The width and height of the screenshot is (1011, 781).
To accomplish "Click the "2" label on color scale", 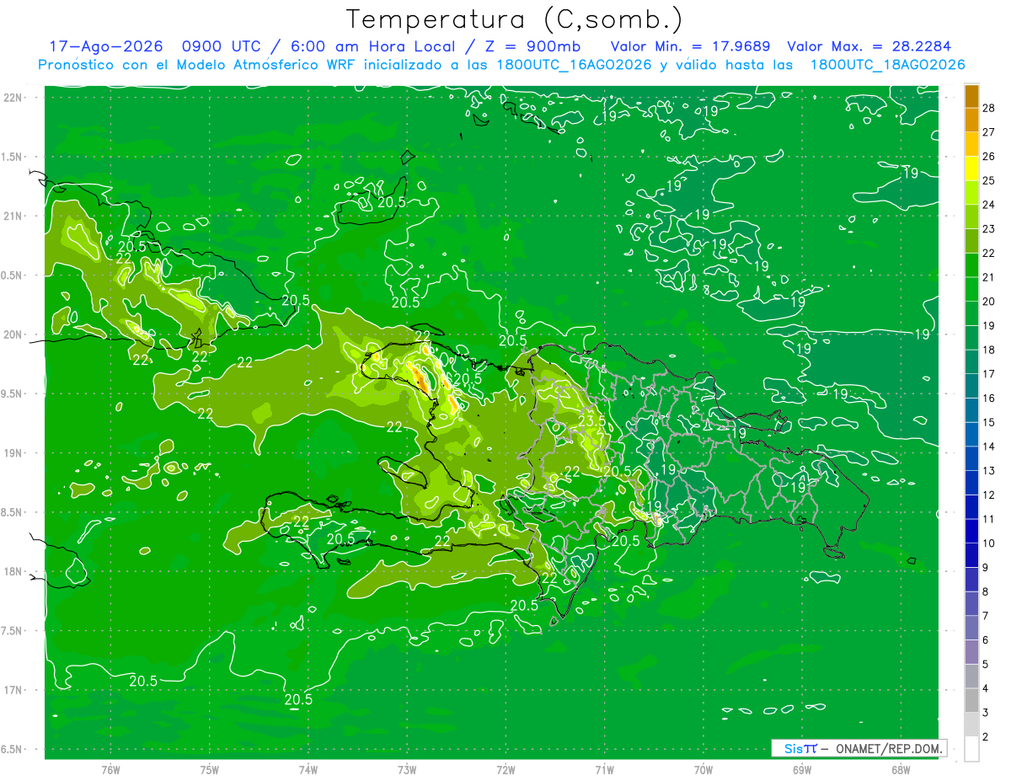I will click(987, 737).
